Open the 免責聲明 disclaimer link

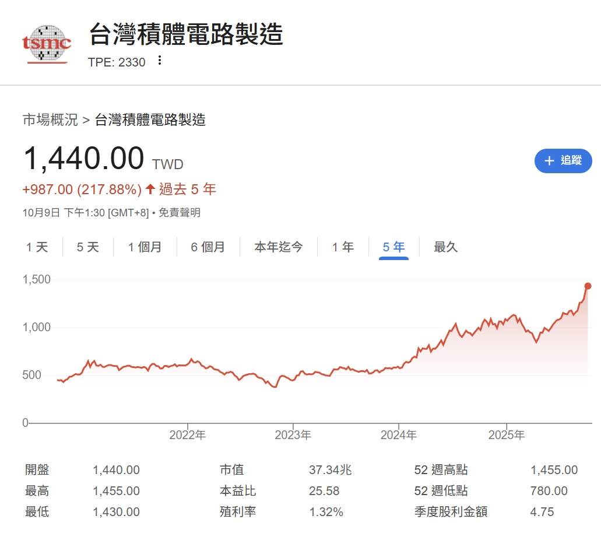click(x=180, y=212)
